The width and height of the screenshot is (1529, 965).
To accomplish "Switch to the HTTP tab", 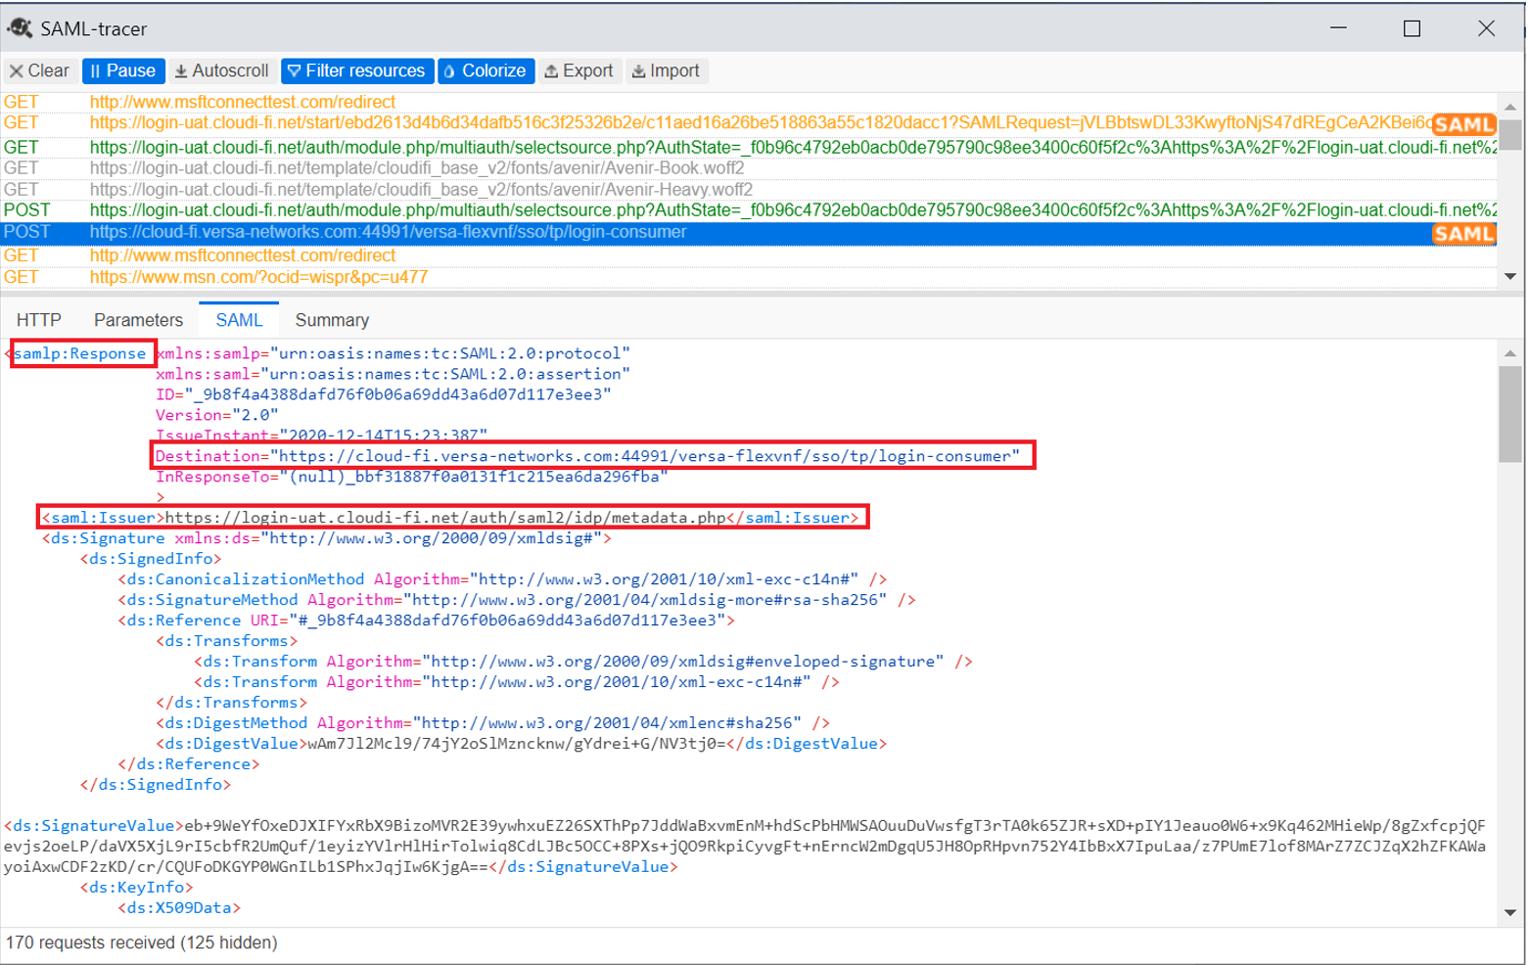I will coord(38,319).
